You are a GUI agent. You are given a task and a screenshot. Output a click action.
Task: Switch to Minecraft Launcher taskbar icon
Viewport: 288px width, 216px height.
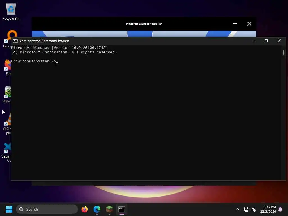(x=109, y=209)
